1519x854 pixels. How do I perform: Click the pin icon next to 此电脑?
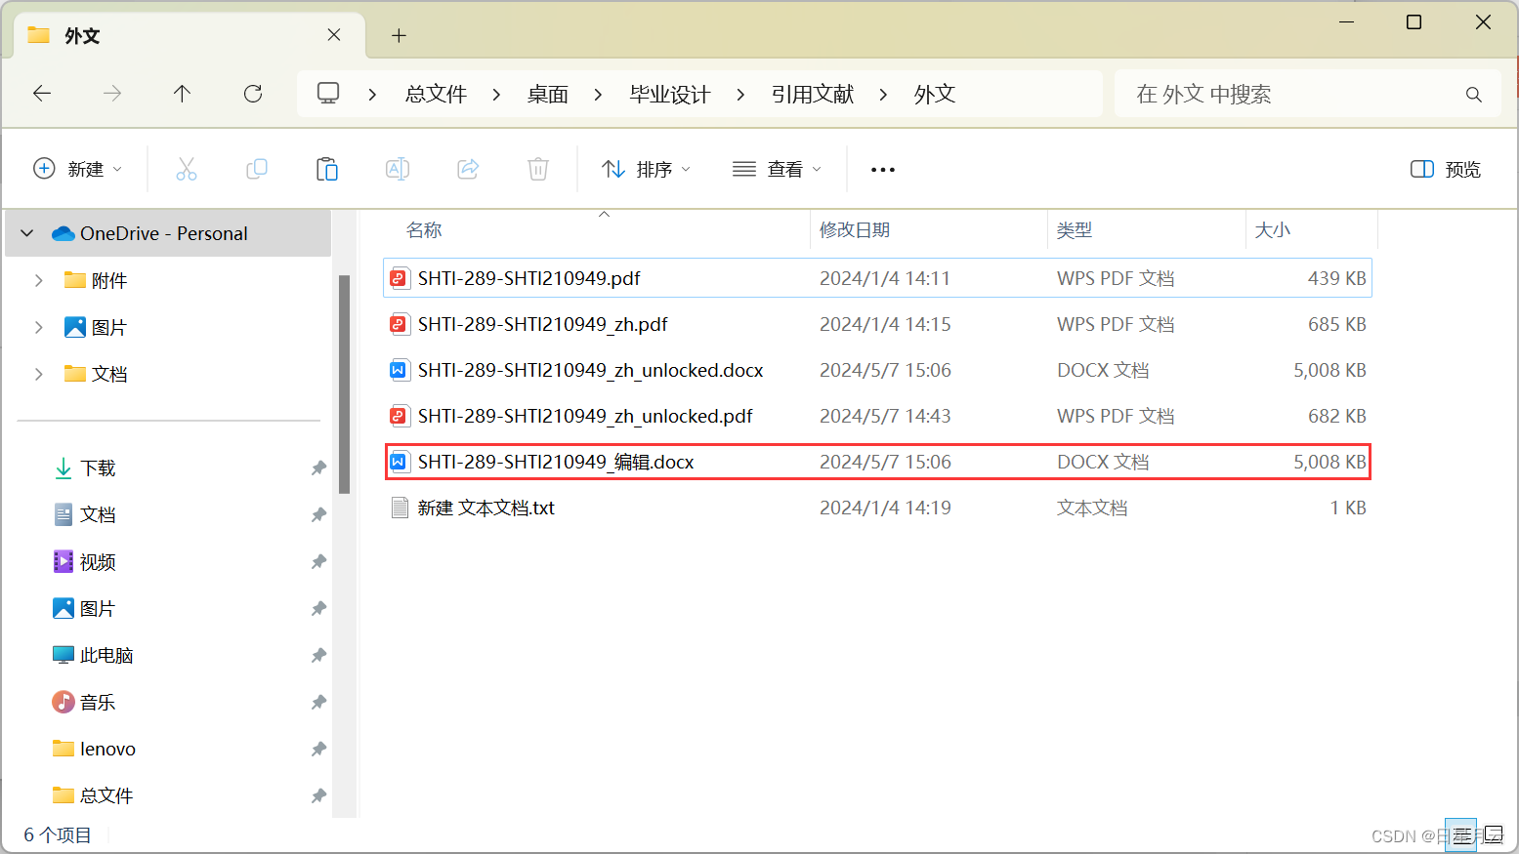point(318,656)
